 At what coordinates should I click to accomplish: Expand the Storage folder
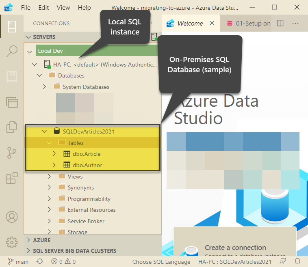coord(49,232)
